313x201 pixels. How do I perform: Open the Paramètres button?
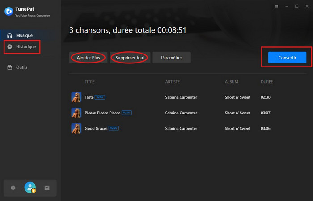click(x=171, y=58)
